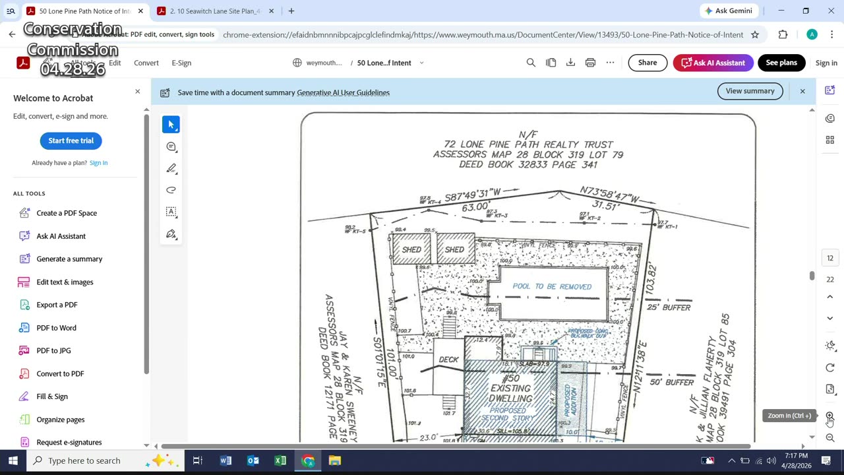
Task: Go to previous page with up chevron
Action: point(830,297)
